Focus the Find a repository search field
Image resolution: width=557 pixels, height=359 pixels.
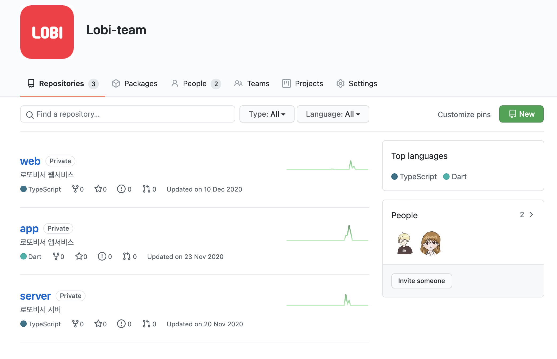click(x=128, y=114)
